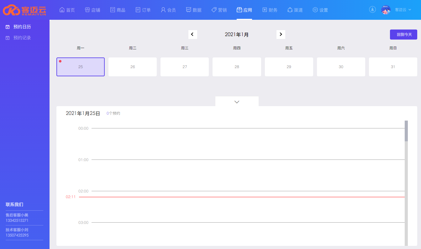Select Saturday the 30th on the calendar
This screenshot has height=249, width=421.
(341, 67)
